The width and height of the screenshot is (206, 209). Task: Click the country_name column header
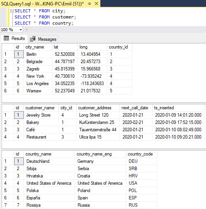tap(49, 154)
